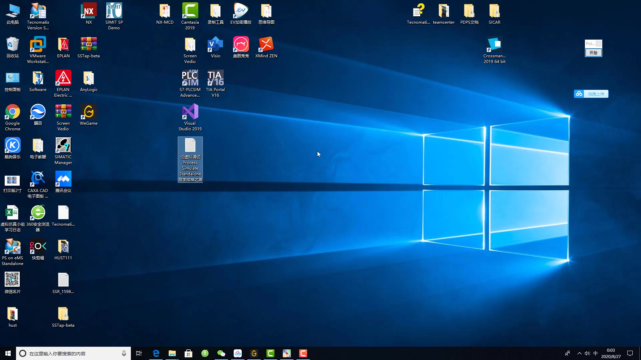This screenshot has height=360, width=641.
Task: Open Task View on the taskbar
Action: point(139,353)
